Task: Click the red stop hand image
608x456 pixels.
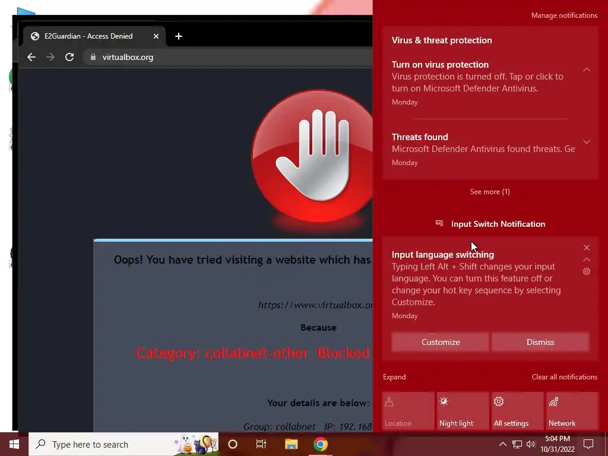Action: point(312,156)
